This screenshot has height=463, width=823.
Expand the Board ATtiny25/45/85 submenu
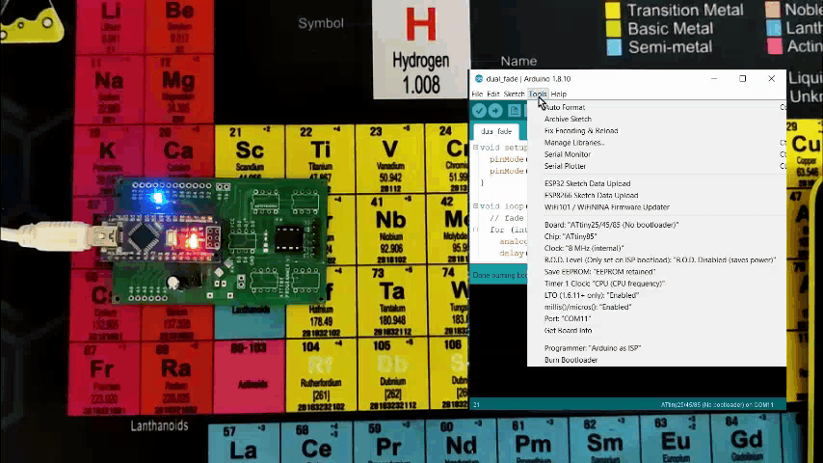(x=656, y=225)
